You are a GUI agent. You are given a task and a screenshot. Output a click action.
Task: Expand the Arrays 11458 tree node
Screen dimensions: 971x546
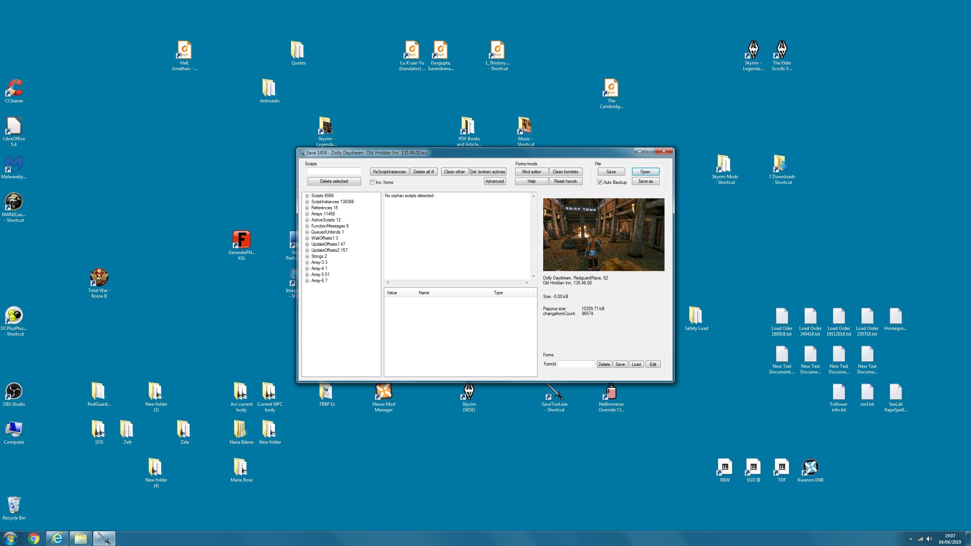pyautogui.click(x=307, y=214)
